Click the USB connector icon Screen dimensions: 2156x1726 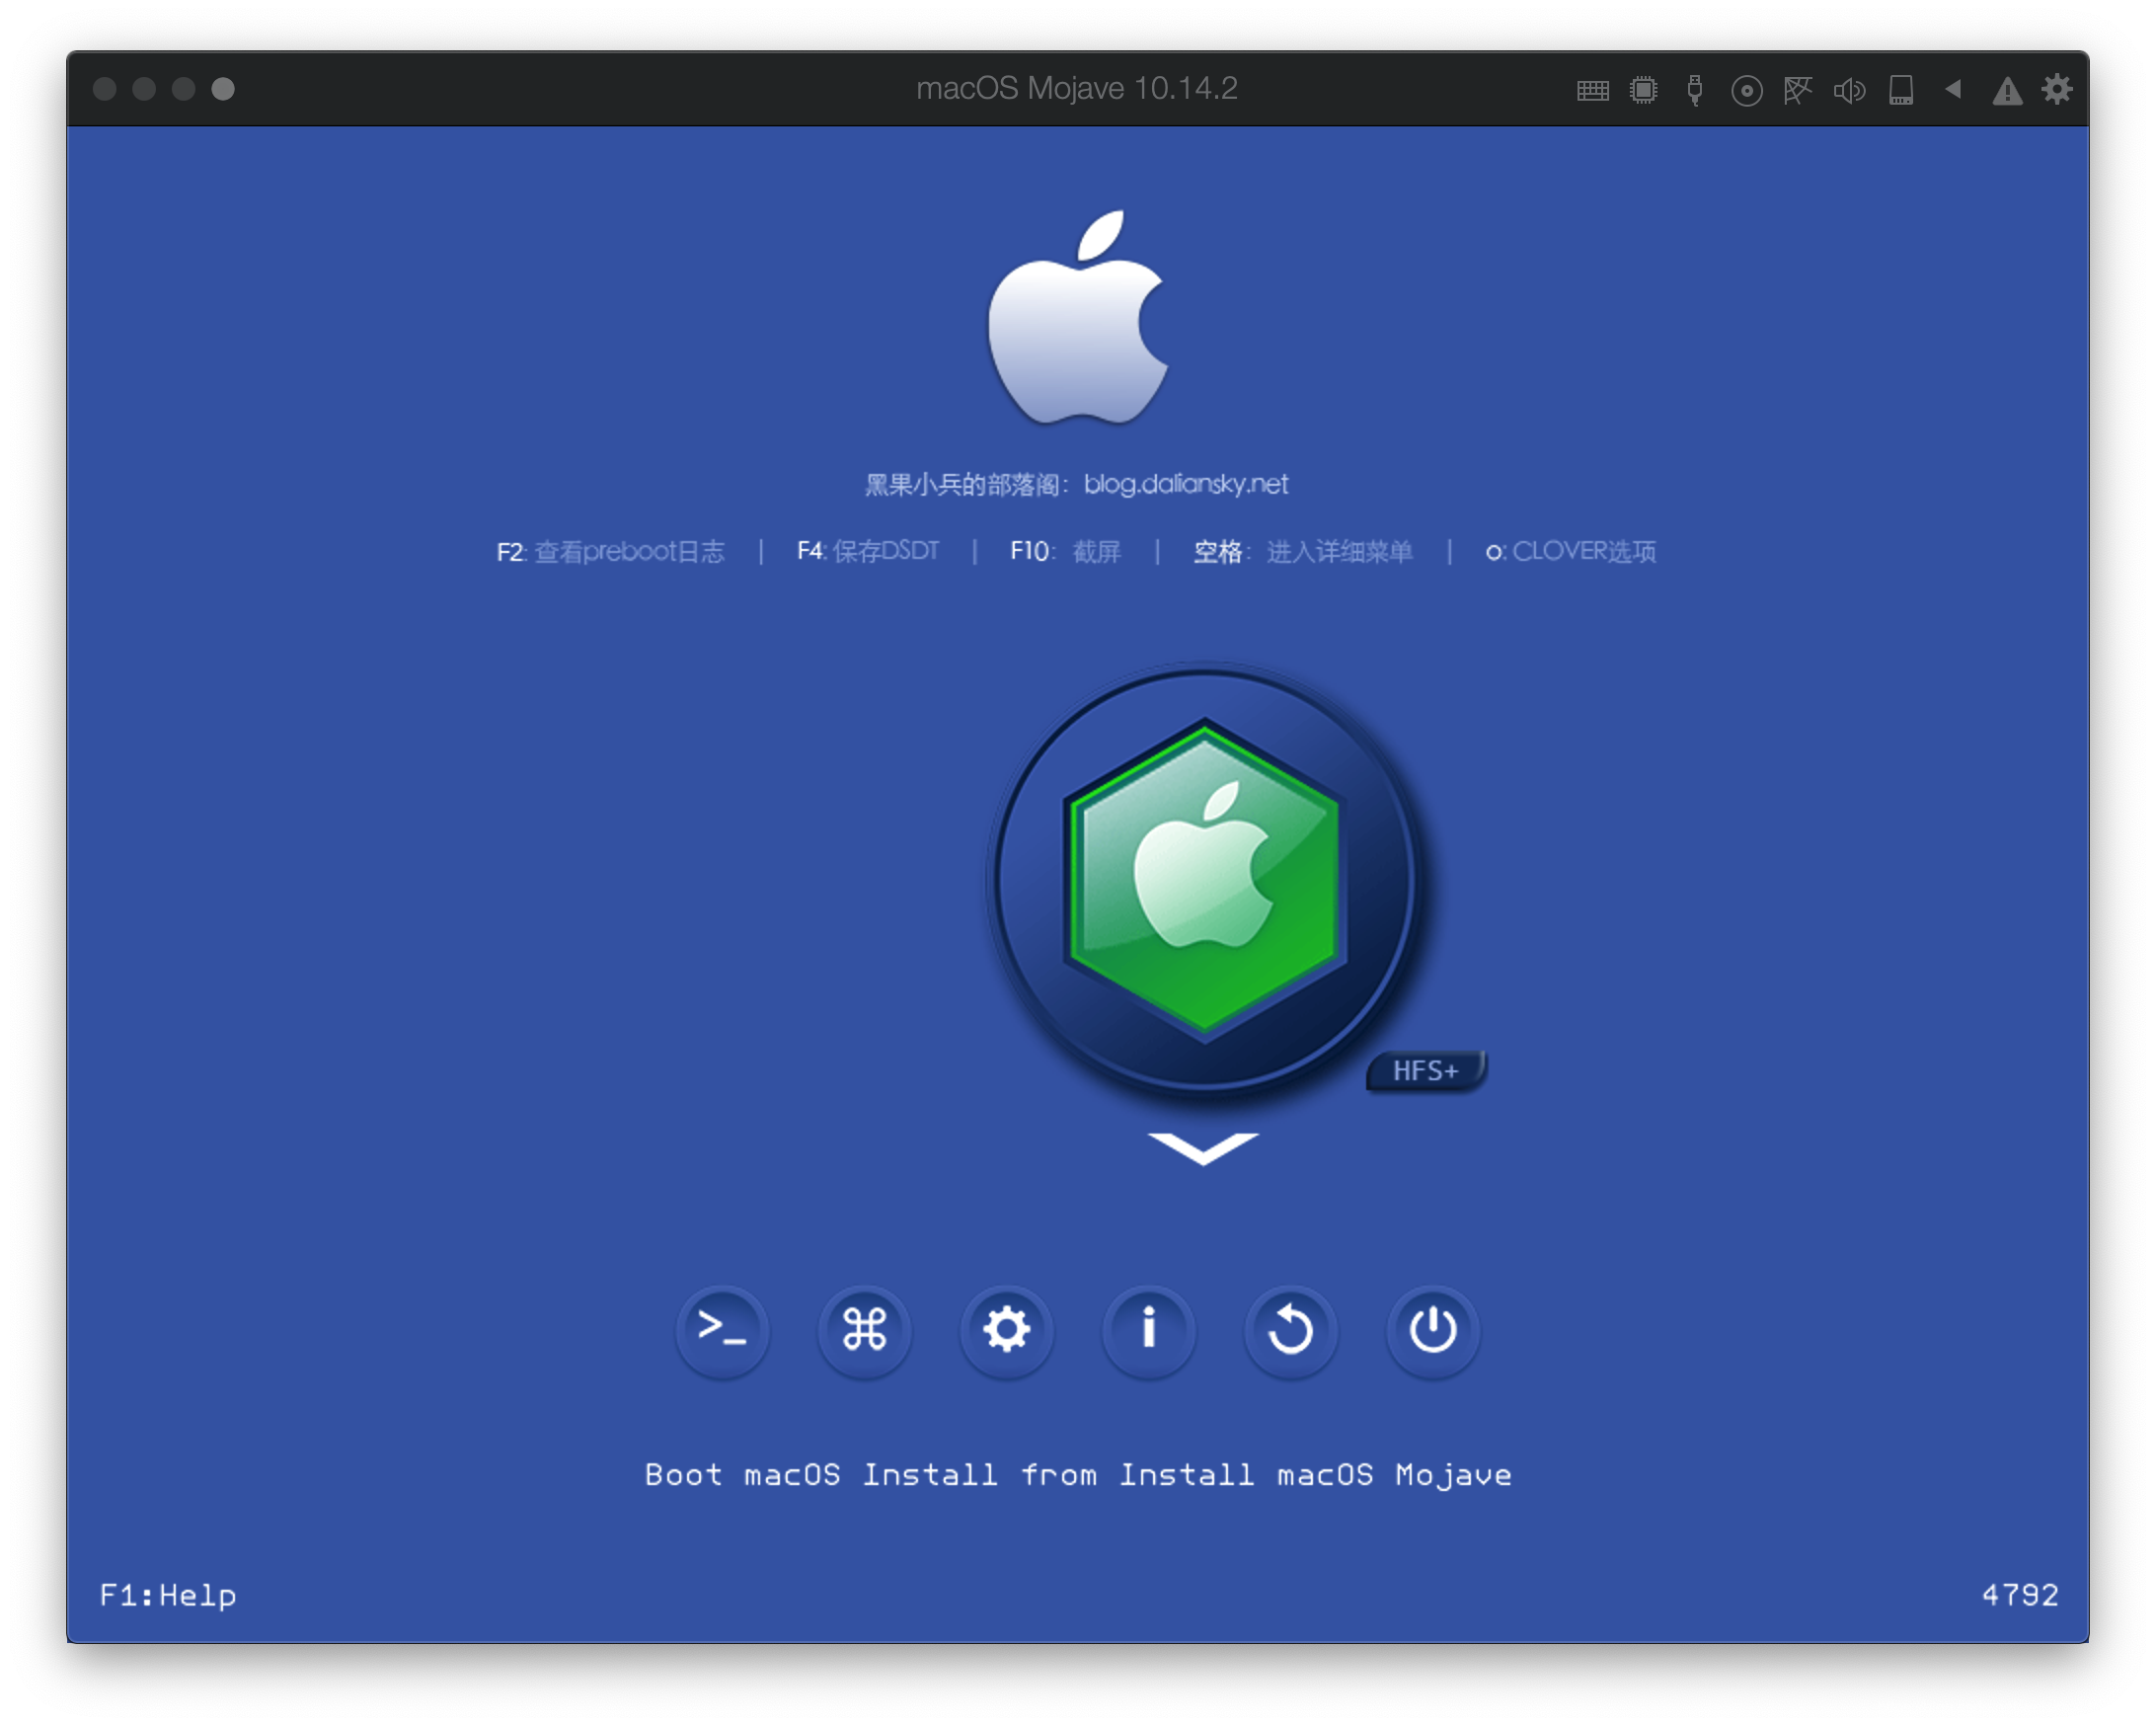[x=1694, y=91]
